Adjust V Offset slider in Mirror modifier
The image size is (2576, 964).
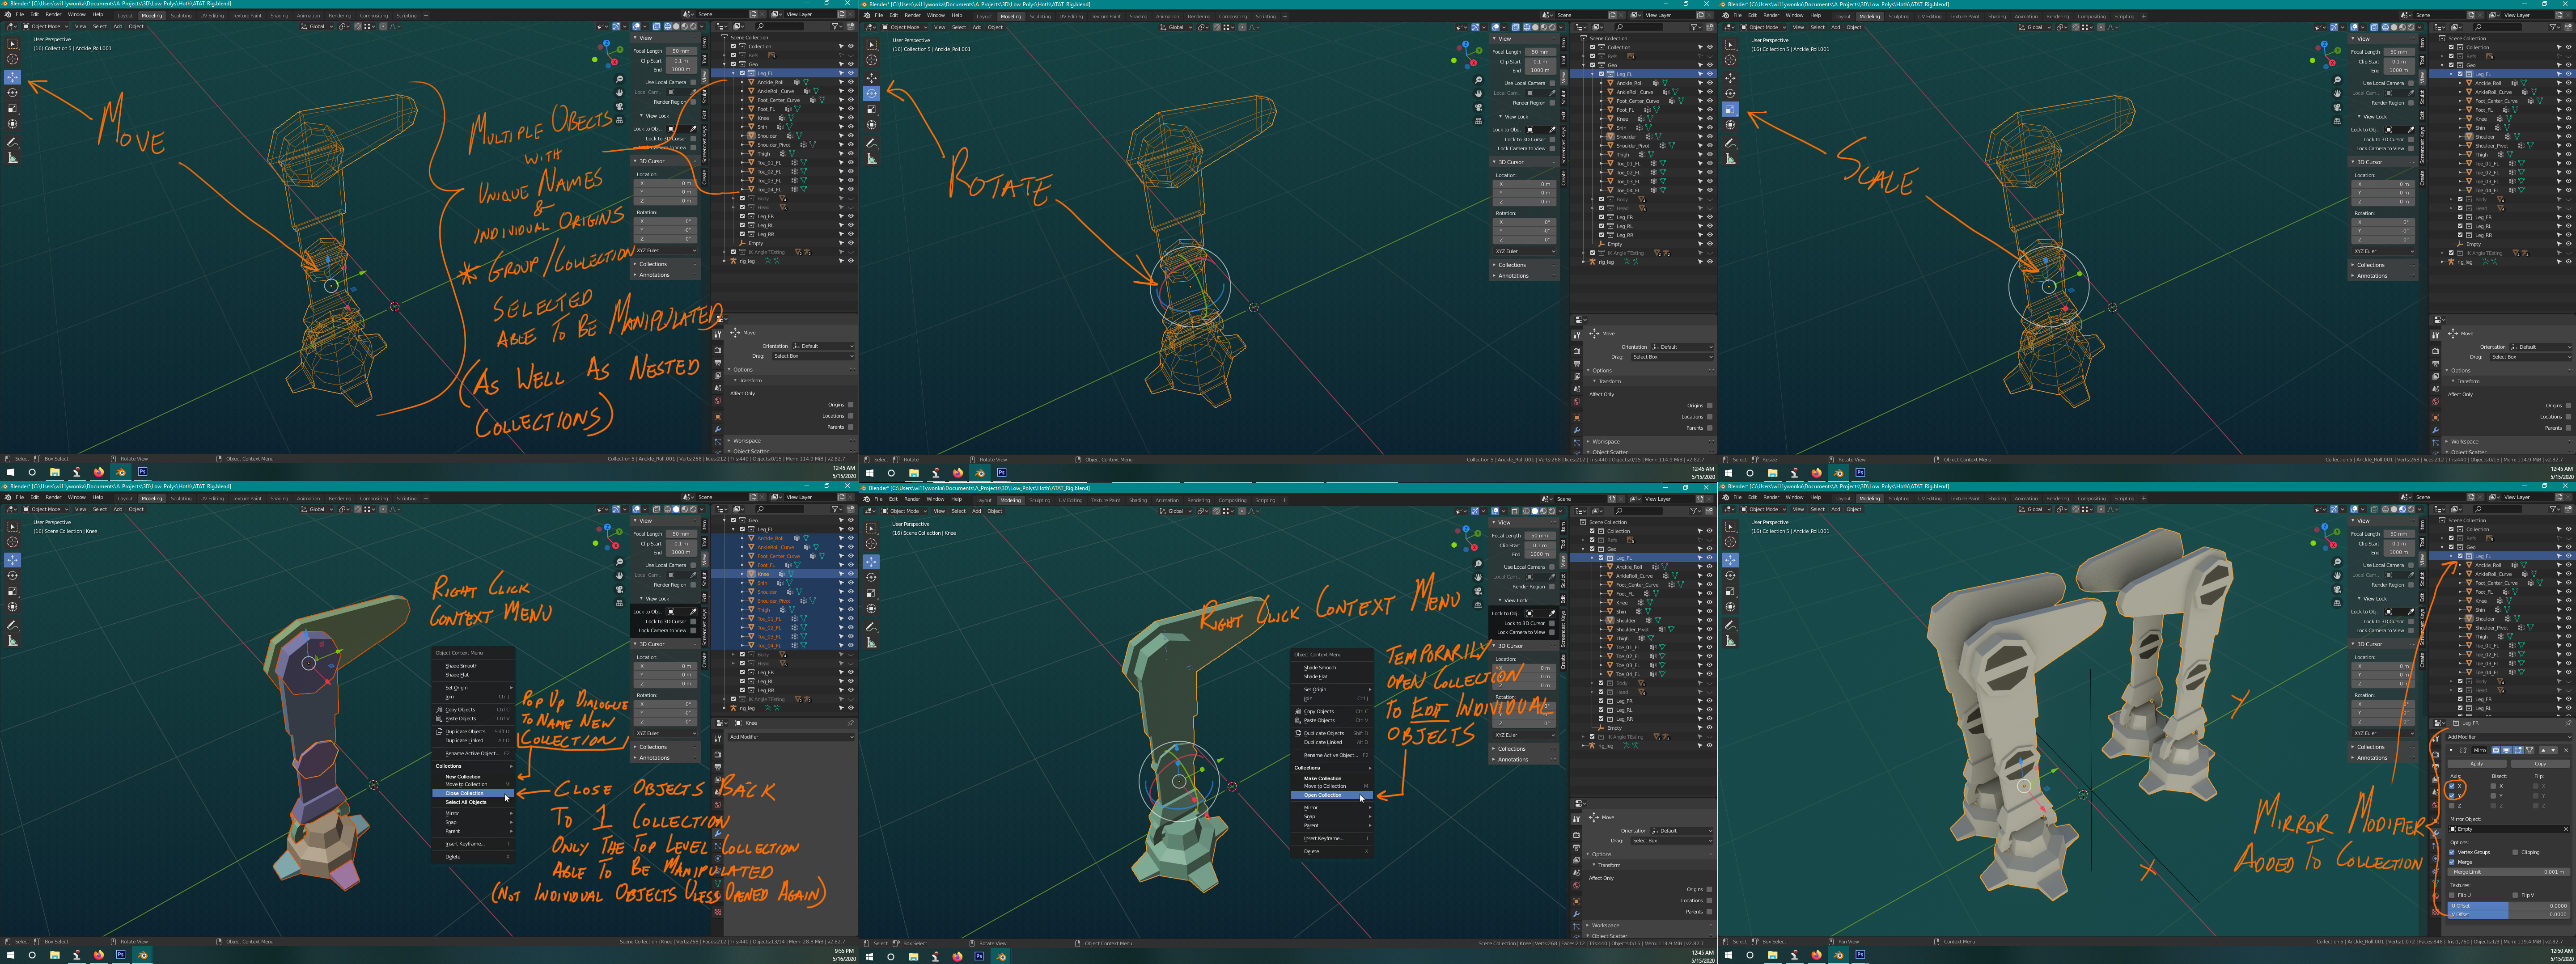(2509, 914)
